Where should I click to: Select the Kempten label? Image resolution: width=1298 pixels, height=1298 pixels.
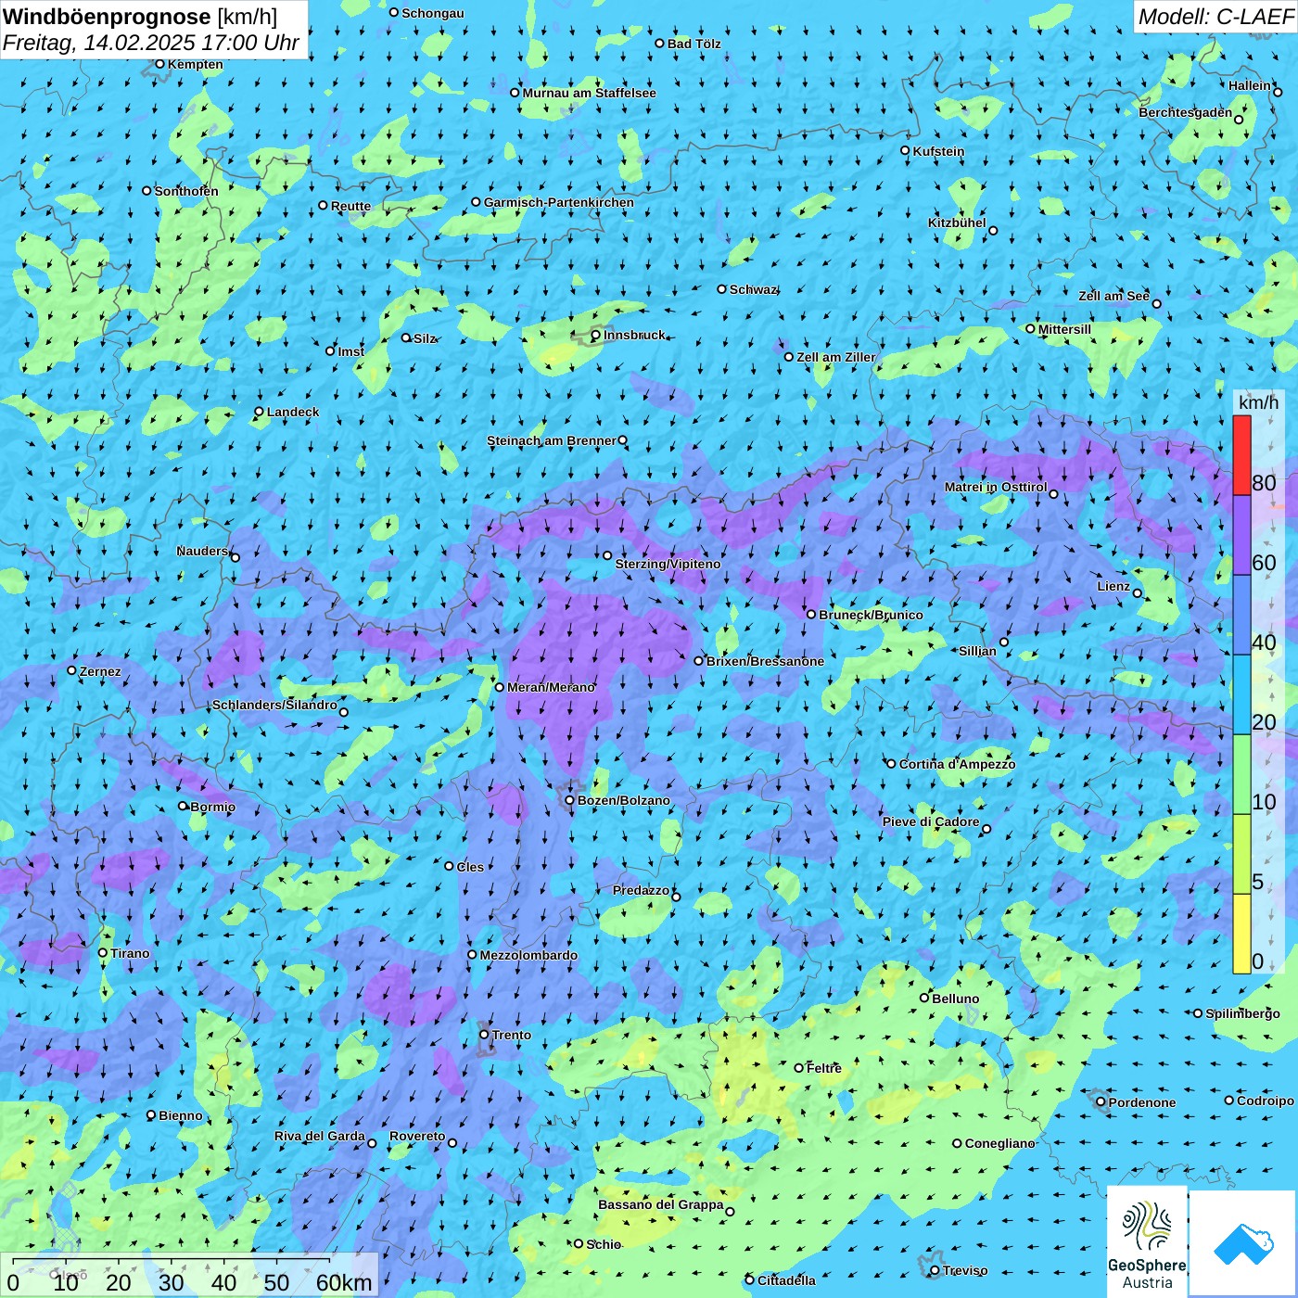point(195,64)
